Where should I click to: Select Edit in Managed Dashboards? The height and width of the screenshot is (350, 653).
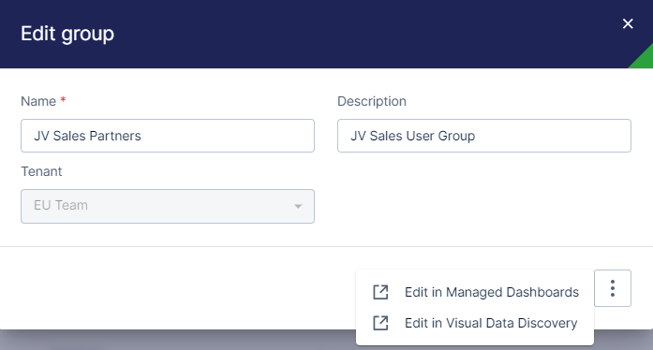[475, 292]
